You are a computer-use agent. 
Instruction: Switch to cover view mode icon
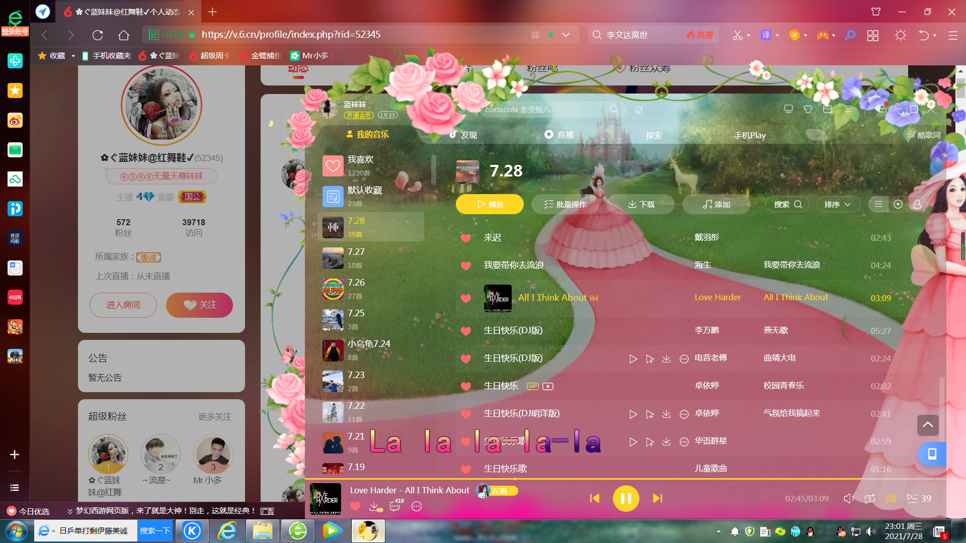pos(898,204)
